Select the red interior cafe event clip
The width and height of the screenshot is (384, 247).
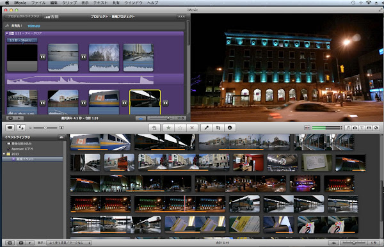coord(248,163)
